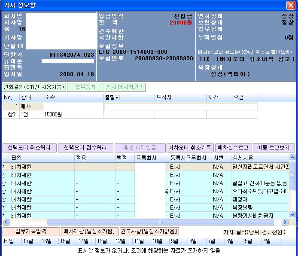Click the 전화걸기(CTI만 사용가능) button
The height and width of the screenshot is (256, 298).
(34, 87)
